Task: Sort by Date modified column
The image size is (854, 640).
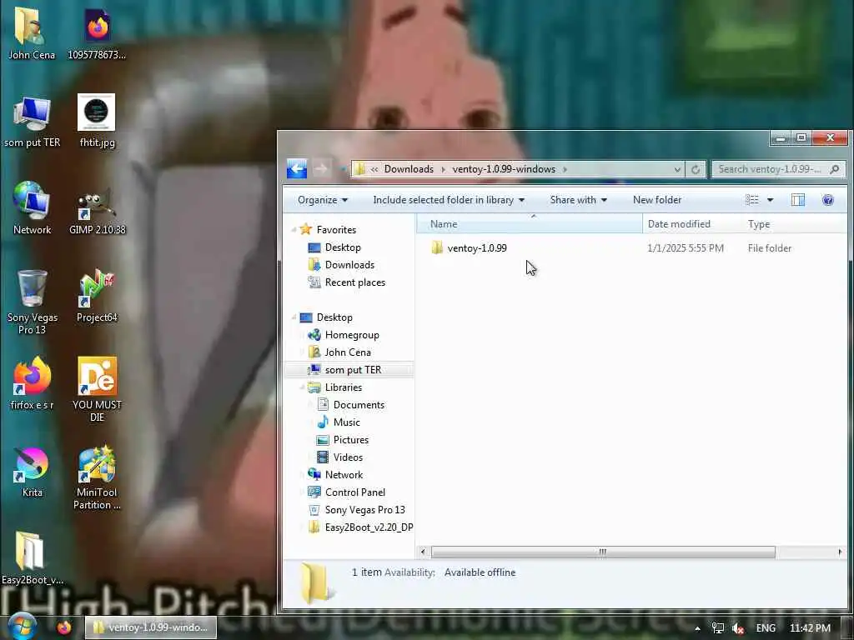Action: point(691,224)
